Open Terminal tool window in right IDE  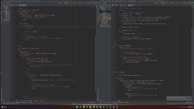pyautogui.click(x=121, y=102)
